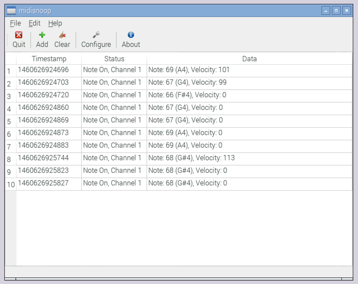Click Data cell in row 4
This screenshot has height=284, width=358.
pos(249,109)
